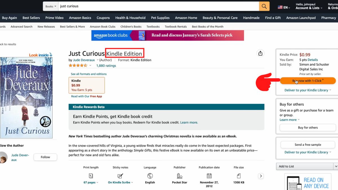Click the publication date calendar icon
Screen dimensions: 338x190
pos(209,176)
